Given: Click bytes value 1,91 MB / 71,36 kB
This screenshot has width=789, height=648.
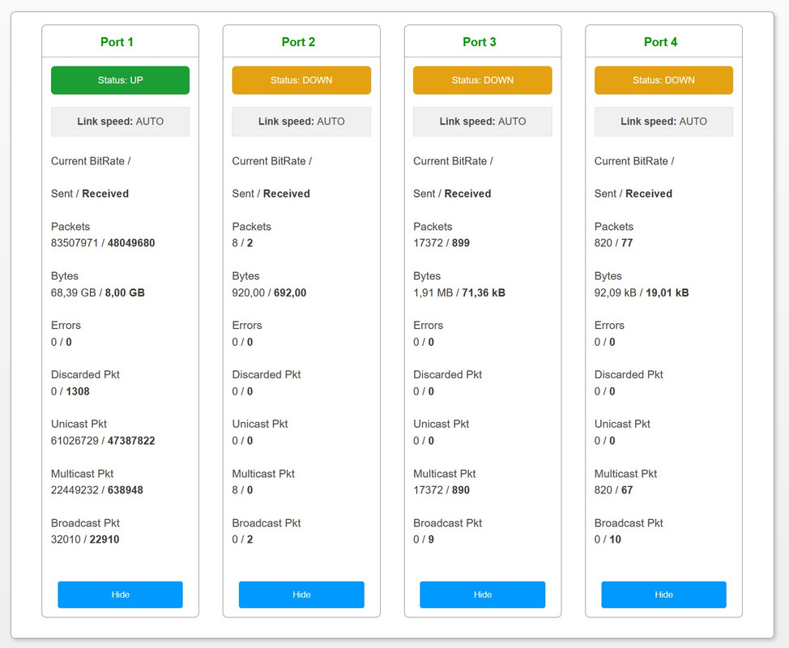Looking at the screenshot, I should click(459, 292).
